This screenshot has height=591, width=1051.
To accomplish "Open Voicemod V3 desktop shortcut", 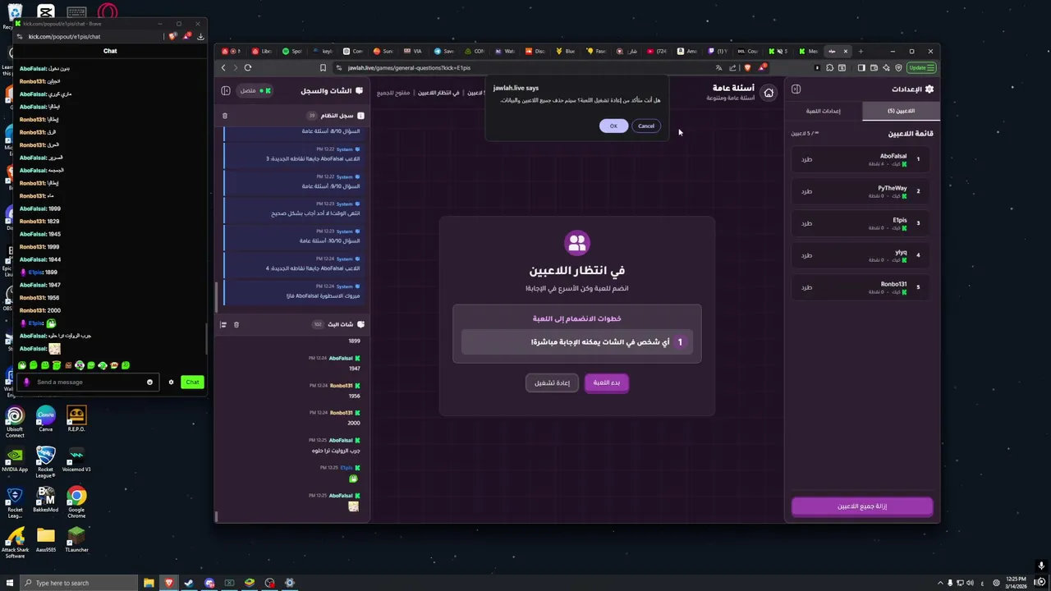I will [76, 460].
